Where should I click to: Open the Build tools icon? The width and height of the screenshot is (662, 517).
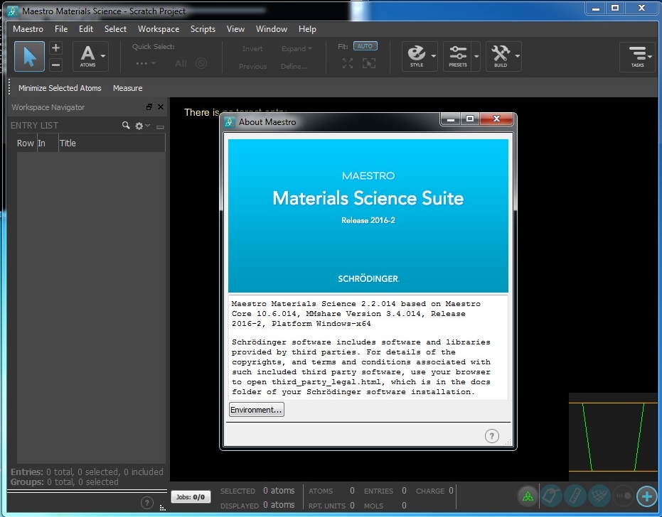click(x=501, y=56)
